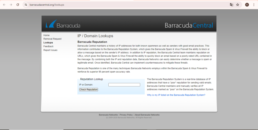Image resolution: width=258 pixels, height=130 pixels.
Task: Click the 'IP or Domain:' label
Action: tap(86, 85)
